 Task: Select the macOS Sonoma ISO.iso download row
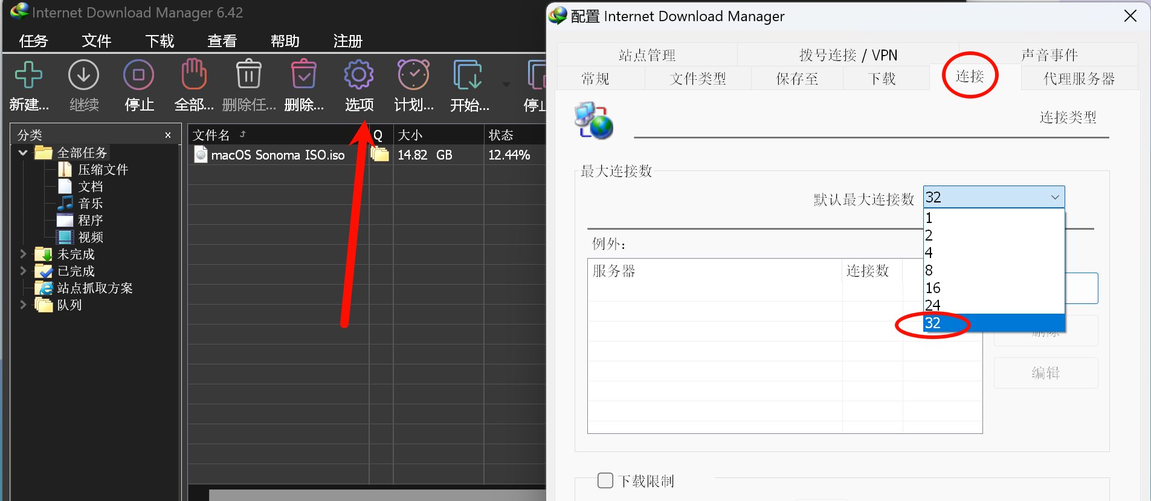pos(367,155)
